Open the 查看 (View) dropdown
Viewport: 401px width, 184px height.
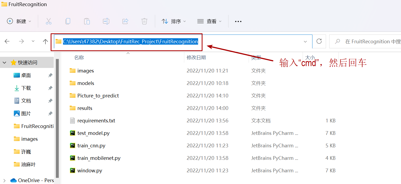pyautogui.click(x=209, y=21)
